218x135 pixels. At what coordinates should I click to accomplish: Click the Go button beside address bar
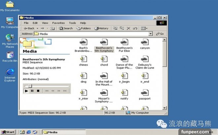(160, 34)
